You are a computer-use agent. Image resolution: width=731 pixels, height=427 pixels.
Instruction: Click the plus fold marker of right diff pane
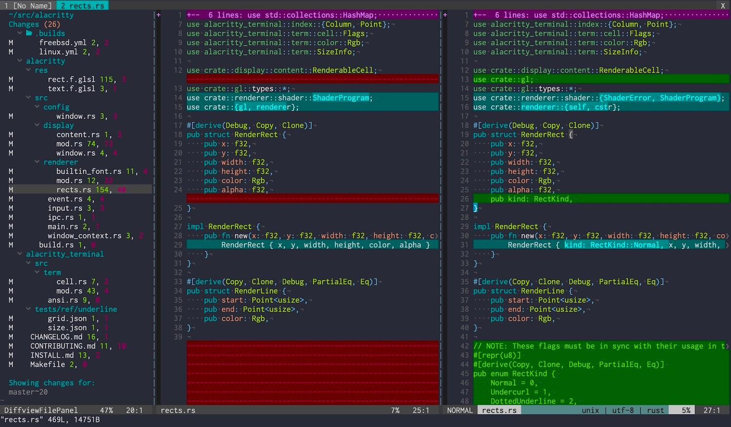coord(445,15)
